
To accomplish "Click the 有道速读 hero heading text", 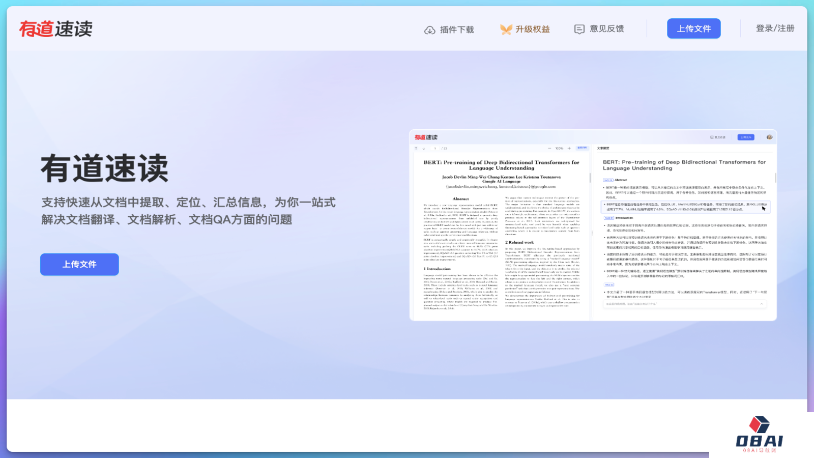I will [105, 168].
